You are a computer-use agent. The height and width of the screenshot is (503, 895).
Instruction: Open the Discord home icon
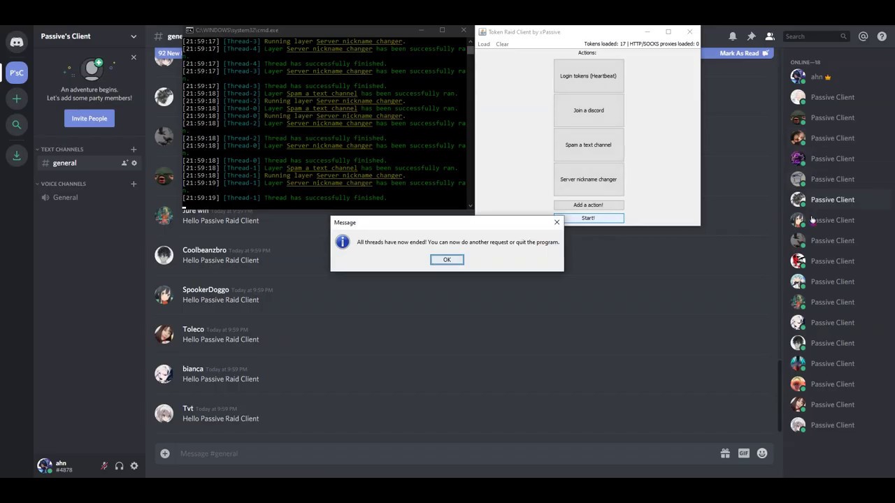pos(17,43)
